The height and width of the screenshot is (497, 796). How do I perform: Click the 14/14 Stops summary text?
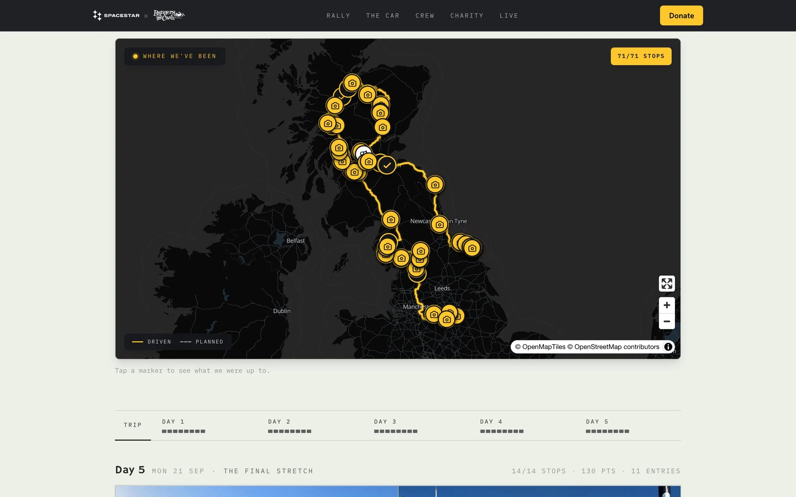539,471
